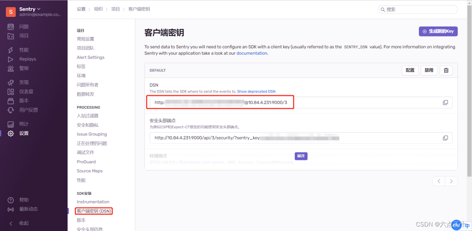Open 仪表盘 (Dashboards) in the sidebar

point(26,91)
